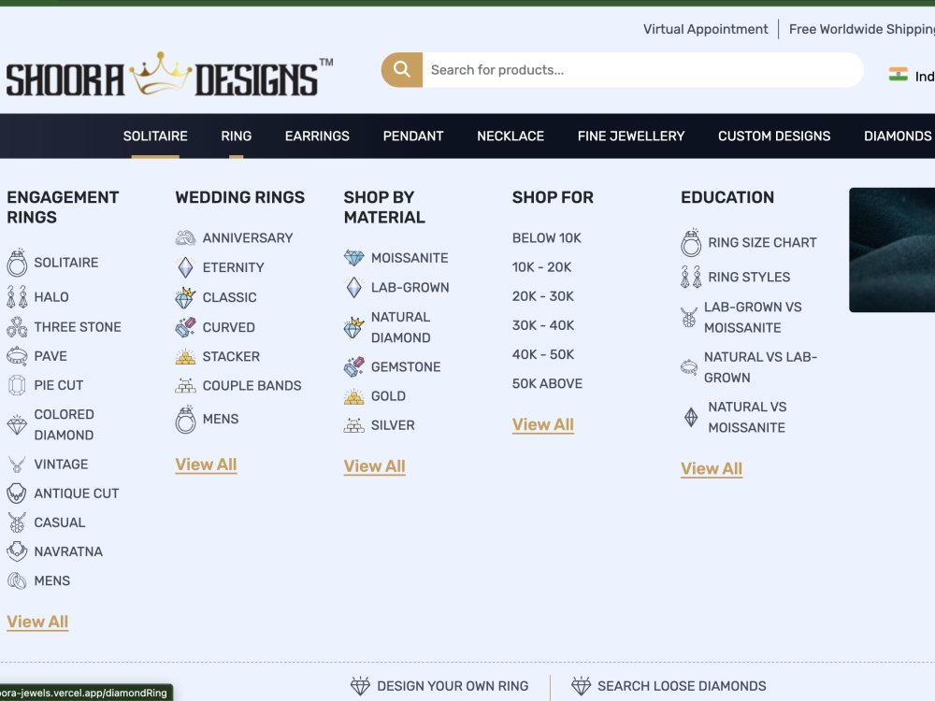Click the Curved gemstone icon
Screen dimensions: 935x701
tap(185, 326)
